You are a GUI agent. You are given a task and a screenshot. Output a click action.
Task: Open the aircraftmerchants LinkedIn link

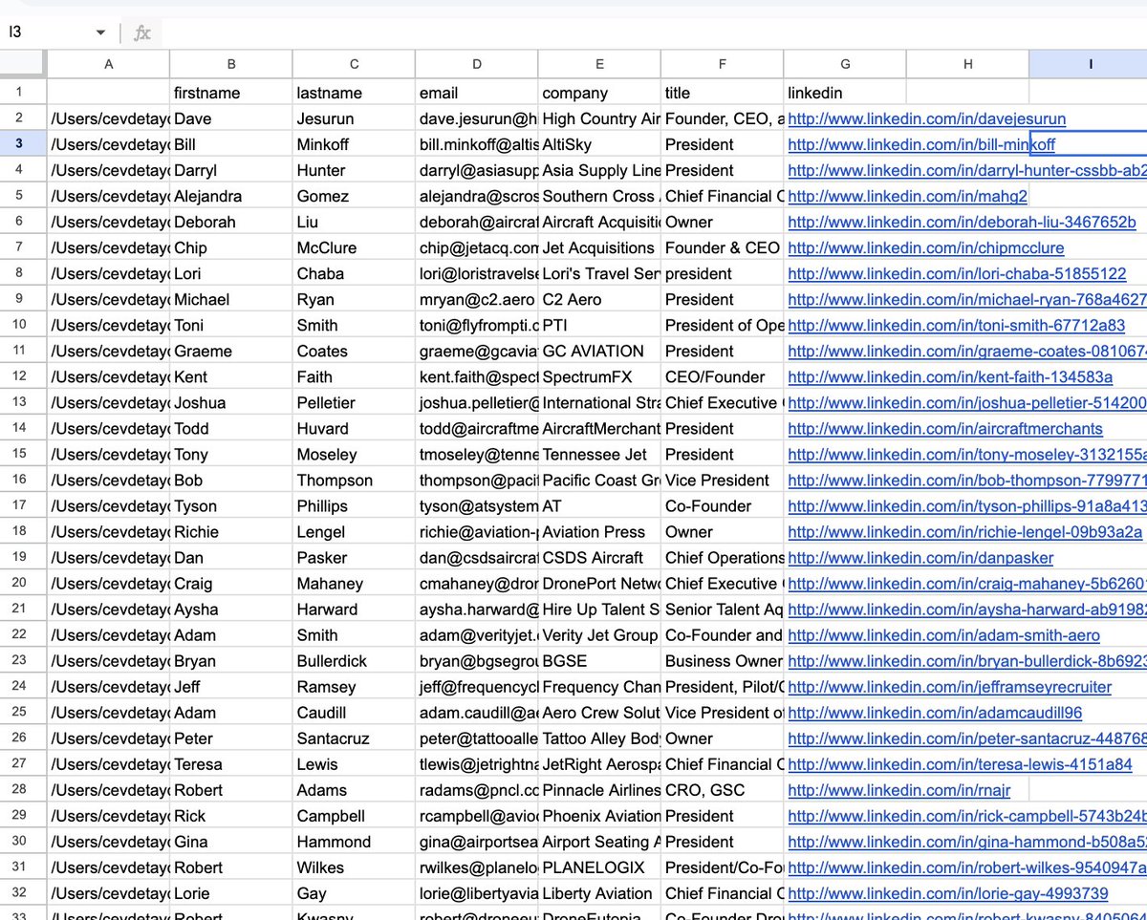click(x=944, y=429)
